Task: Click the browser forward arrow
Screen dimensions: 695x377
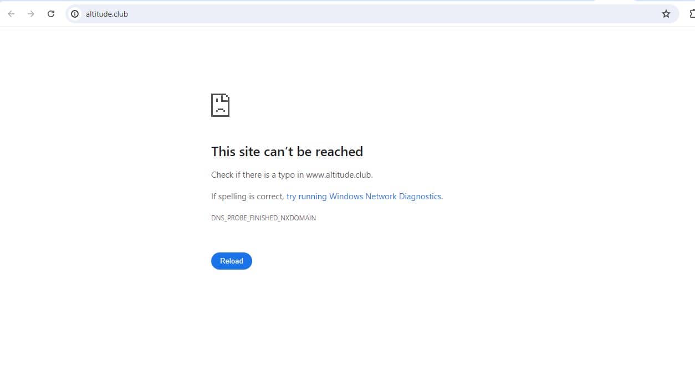Action: pos(31,14)
